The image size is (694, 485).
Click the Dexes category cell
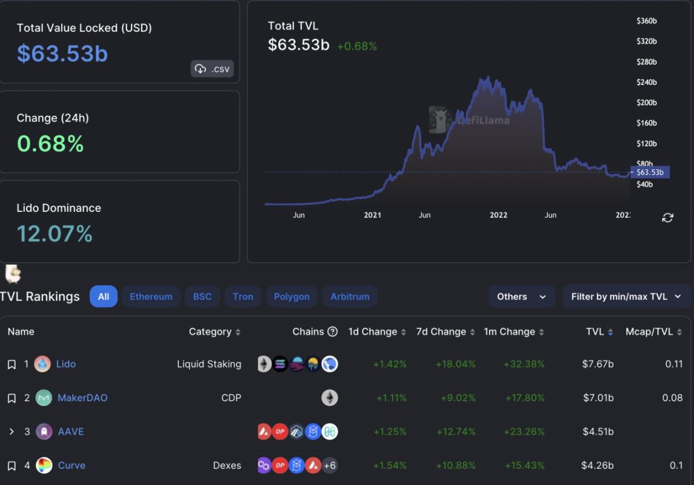[x=227, y=465]
